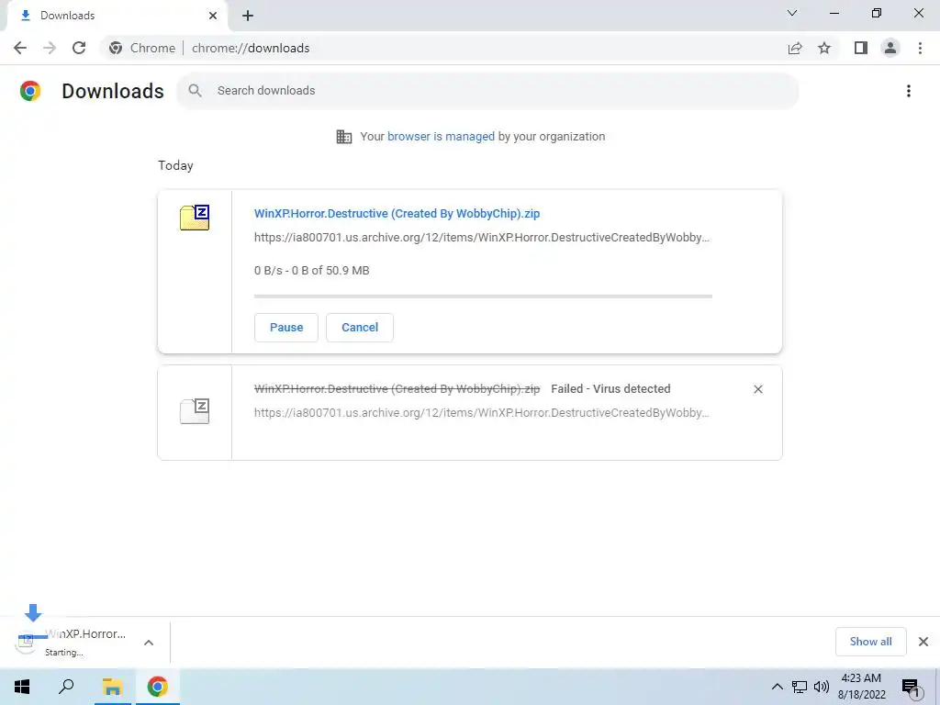Screen dimensions: 940x705
Task: Click the taskbar clock showing 4:23 AM
Action: (861, 687)
